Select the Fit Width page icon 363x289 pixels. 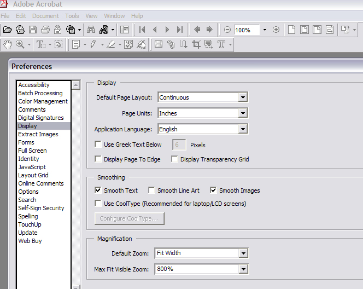317,30
